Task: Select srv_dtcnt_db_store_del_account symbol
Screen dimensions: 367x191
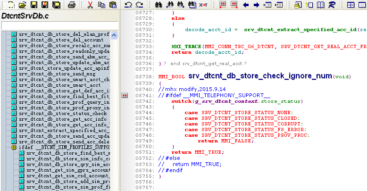Action: click(61, 40)
